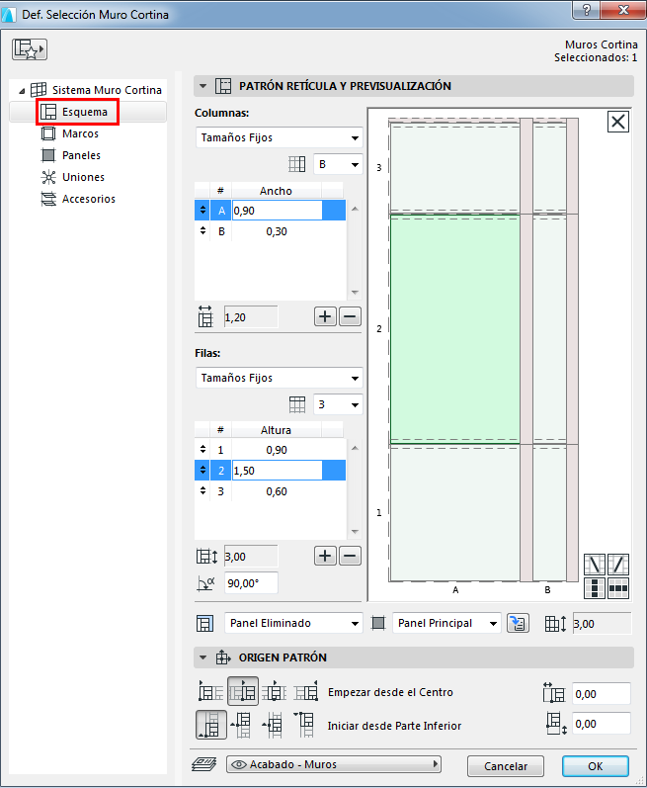The height and width of the screenshot is (788, 647).
Task: Add a new row with the plus button
Action: (x=325, y=556)
